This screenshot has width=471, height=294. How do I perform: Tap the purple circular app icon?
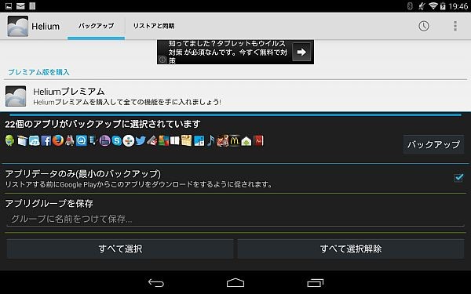(x=105, y=140)
